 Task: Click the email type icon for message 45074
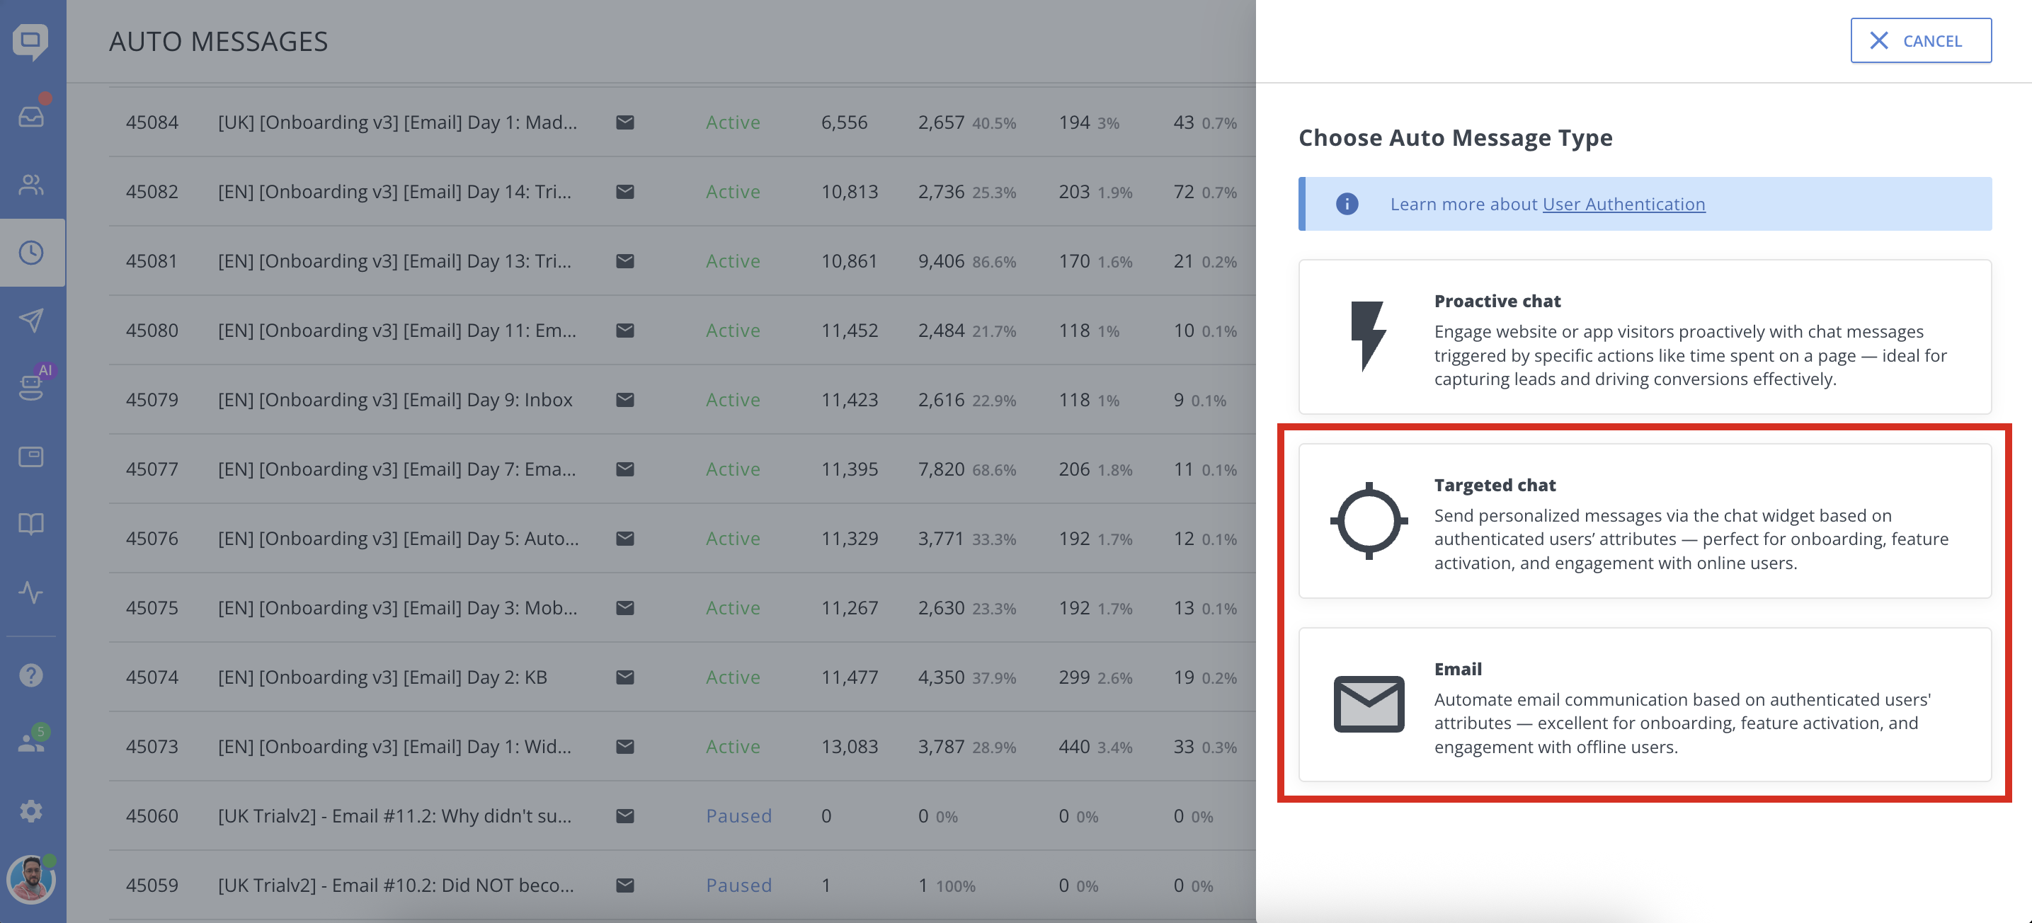coord(624,677)
